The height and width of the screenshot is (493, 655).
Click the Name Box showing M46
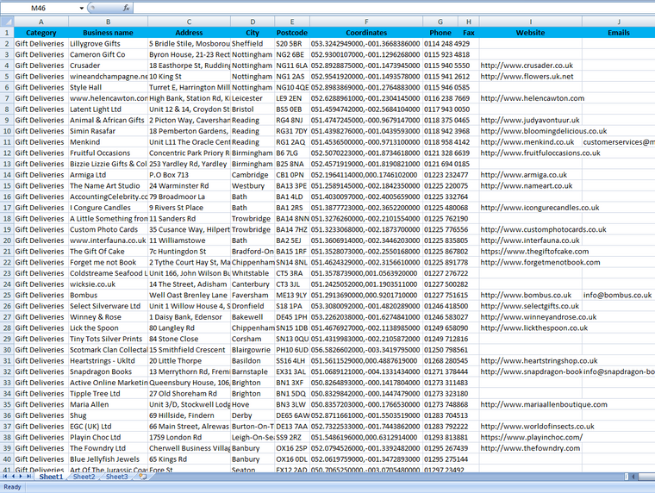tap(39, 8)
